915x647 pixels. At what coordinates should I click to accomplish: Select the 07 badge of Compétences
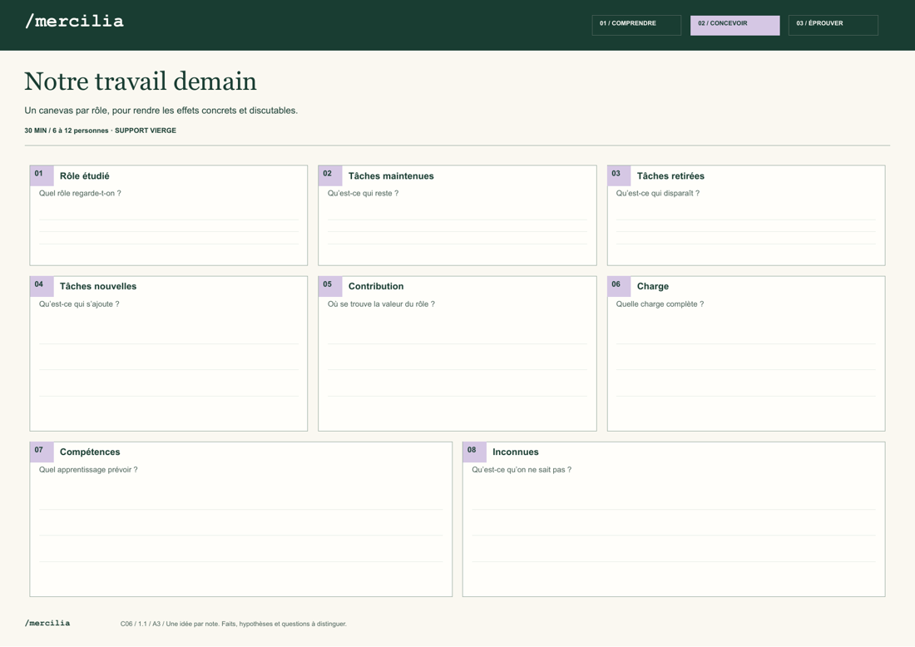coord(42,452)
